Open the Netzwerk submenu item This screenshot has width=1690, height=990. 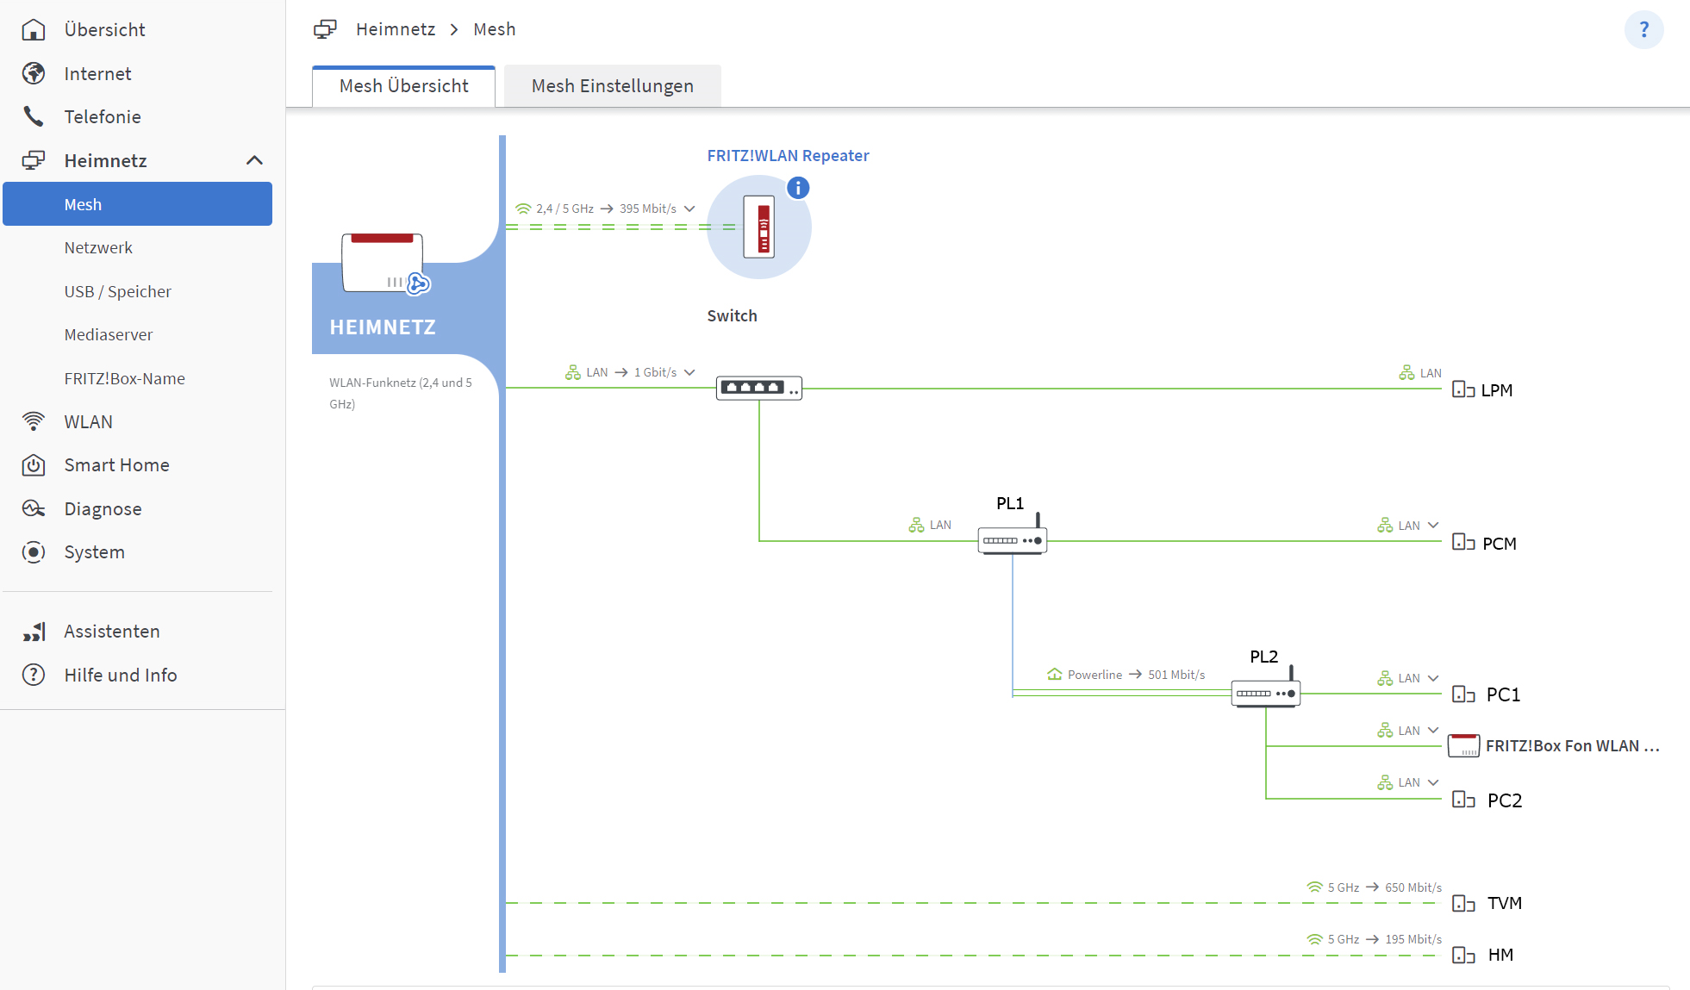(x=98, y=248)
